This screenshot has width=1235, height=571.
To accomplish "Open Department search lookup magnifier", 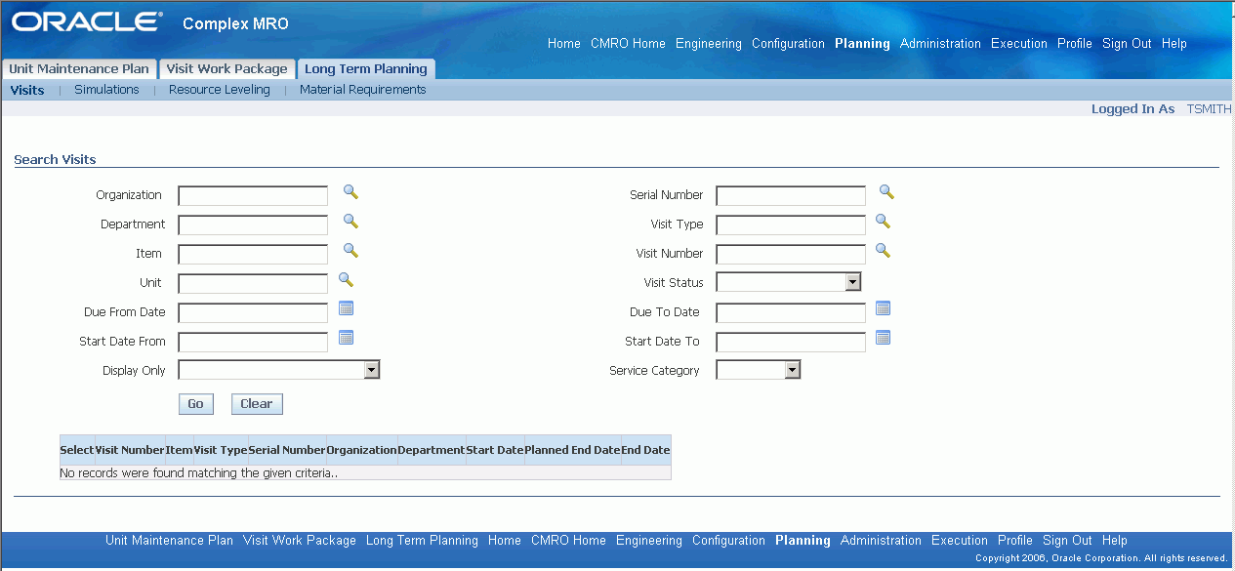I will coord(350,222).
